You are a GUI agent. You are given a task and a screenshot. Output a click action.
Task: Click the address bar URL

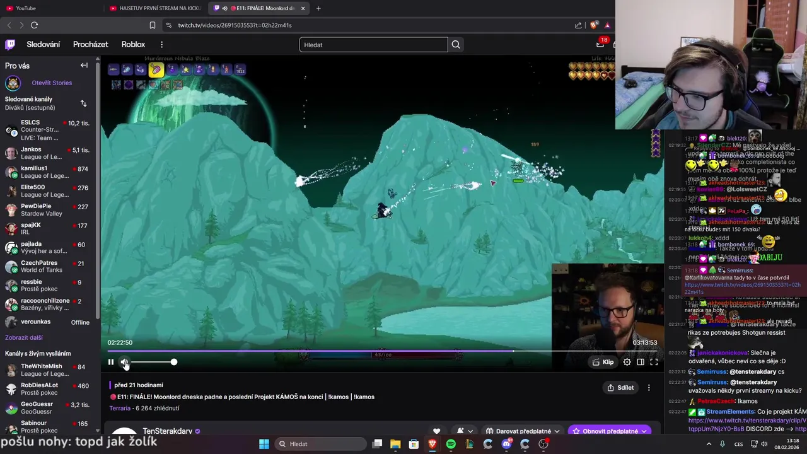(x=235, y=25)
